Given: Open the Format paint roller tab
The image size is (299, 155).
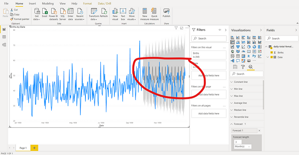Looking at the screenshot, I should (243, 67).
